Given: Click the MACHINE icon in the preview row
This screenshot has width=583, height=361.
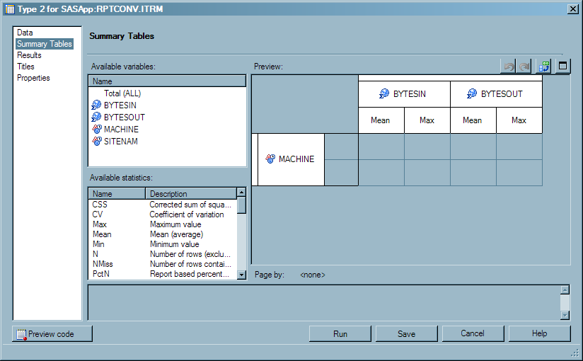Looking at the screenshot, I should click(270, 159).
